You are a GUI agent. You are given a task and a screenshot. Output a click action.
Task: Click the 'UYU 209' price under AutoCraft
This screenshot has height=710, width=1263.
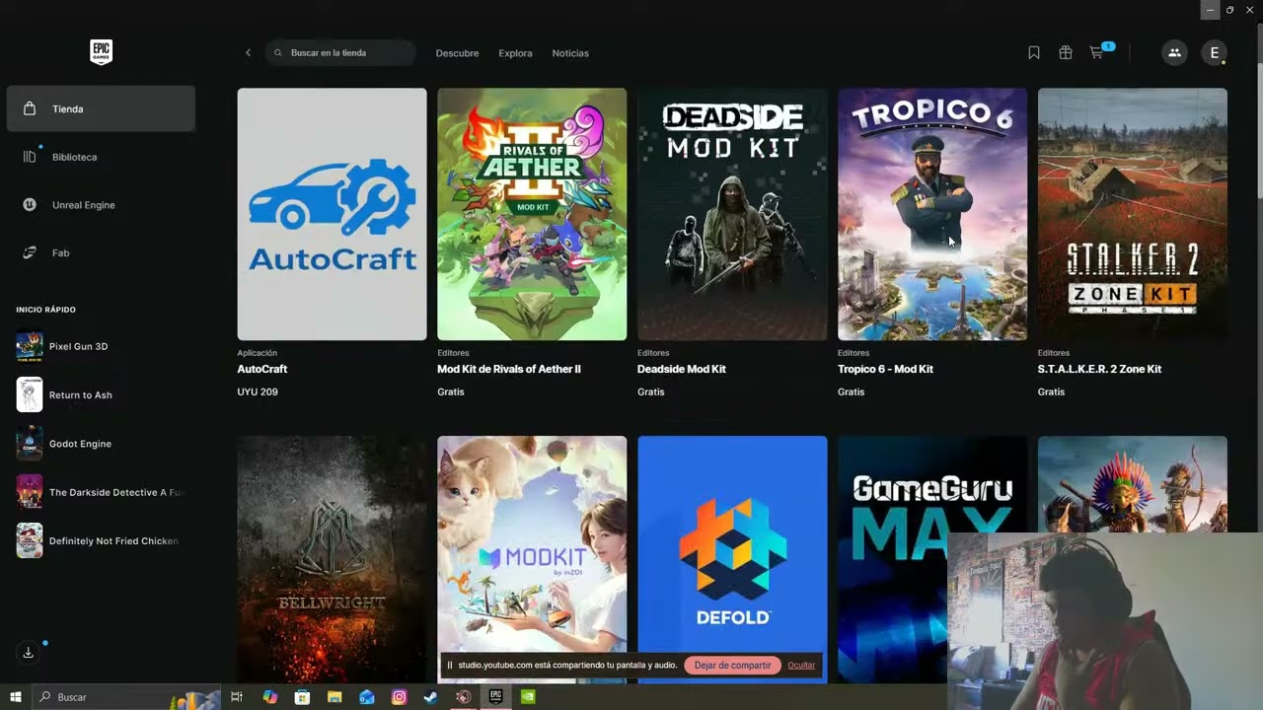tap(258, 391)
